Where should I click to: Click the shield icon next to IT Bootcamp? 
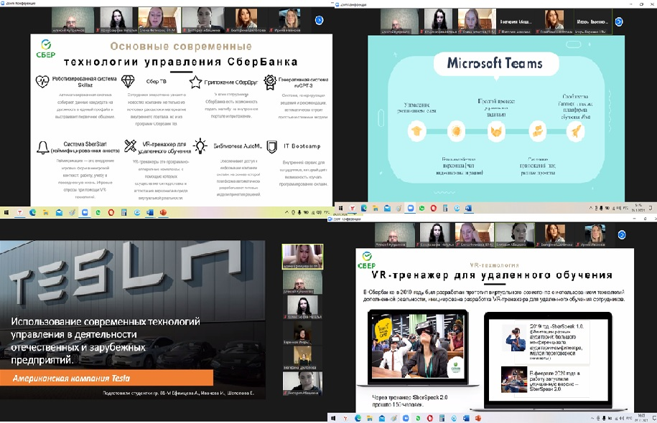click(x=271, y=146)
